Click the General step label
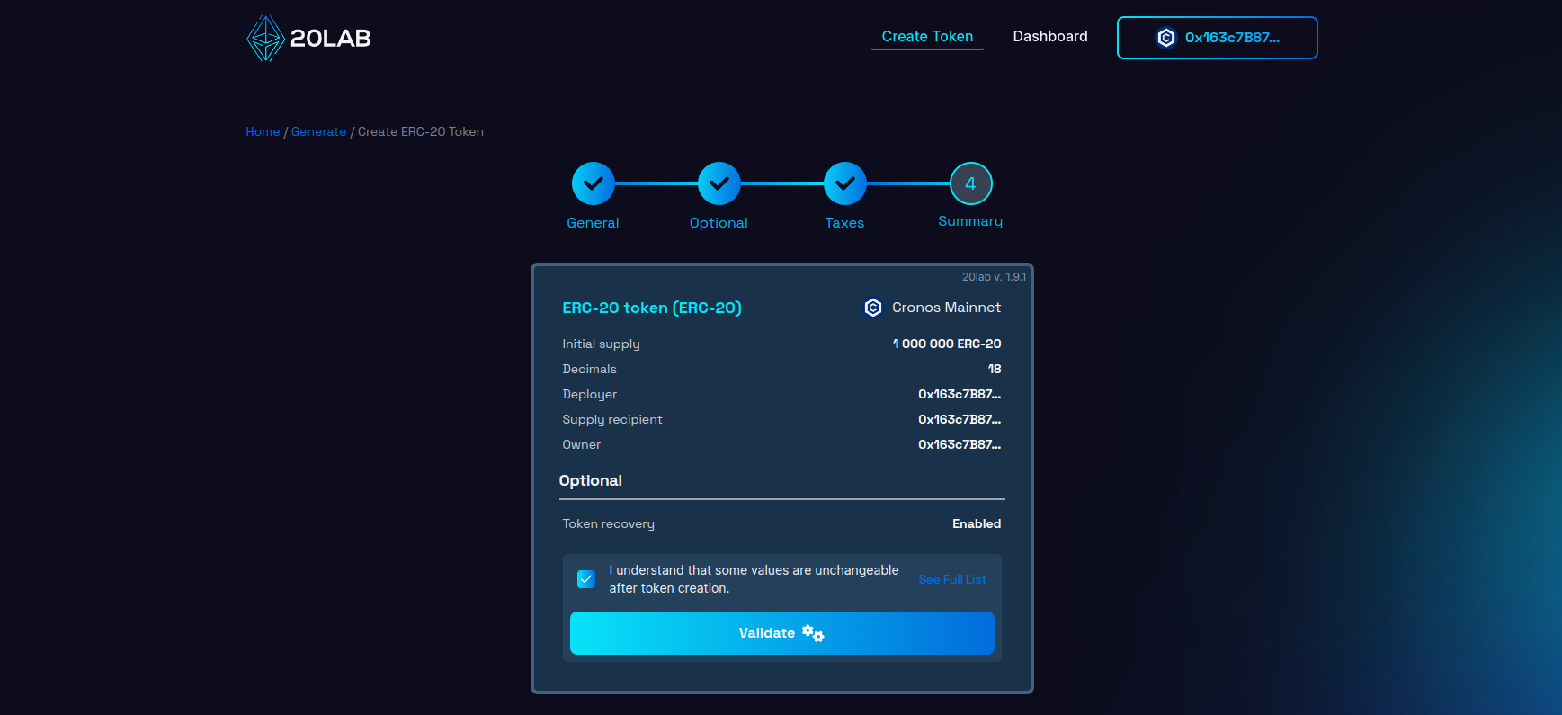Viewport: 1562px width, 715px height. coord(594,223)
